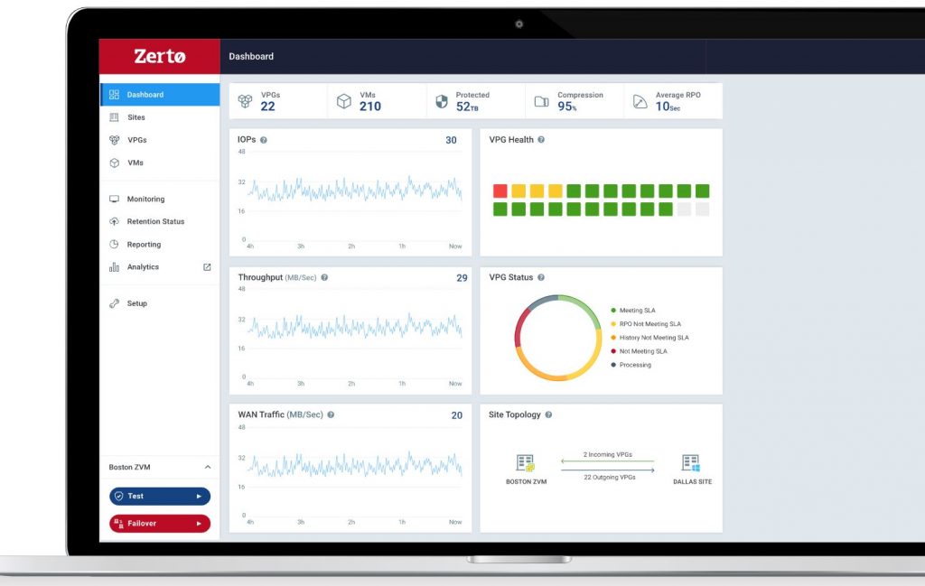Expand the Test button arrow
Screen dimensions: 925x586
point(199,497)
